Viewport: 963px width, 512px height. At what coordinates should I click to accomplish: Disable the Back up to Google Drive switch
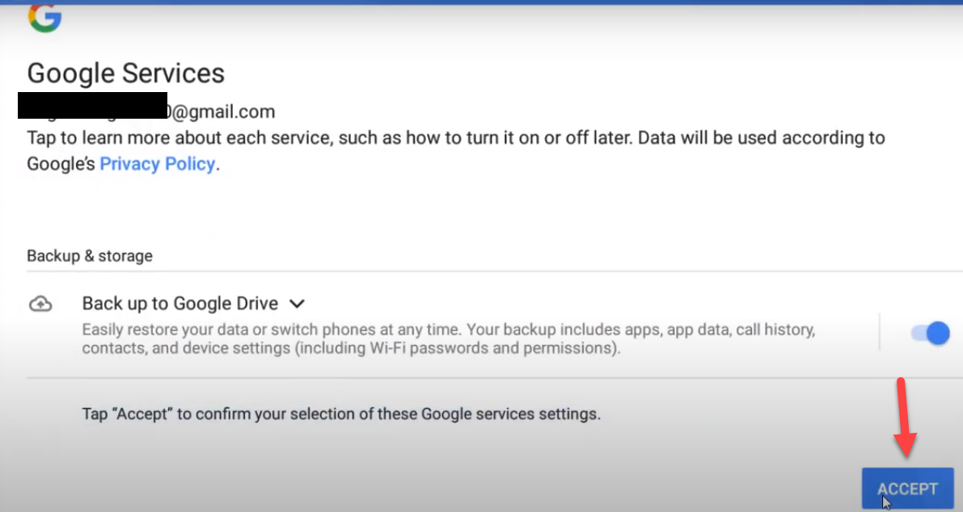click(x=930, y=333)
